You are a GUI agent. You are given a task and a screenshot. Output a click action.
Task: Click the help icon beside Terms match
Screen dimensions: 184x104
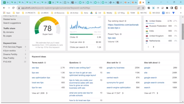(45, 63)
